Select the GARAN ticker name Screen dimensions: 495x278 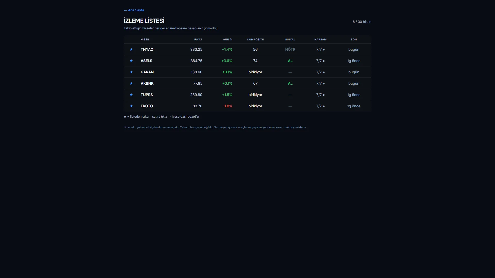(x=147, y=72)
